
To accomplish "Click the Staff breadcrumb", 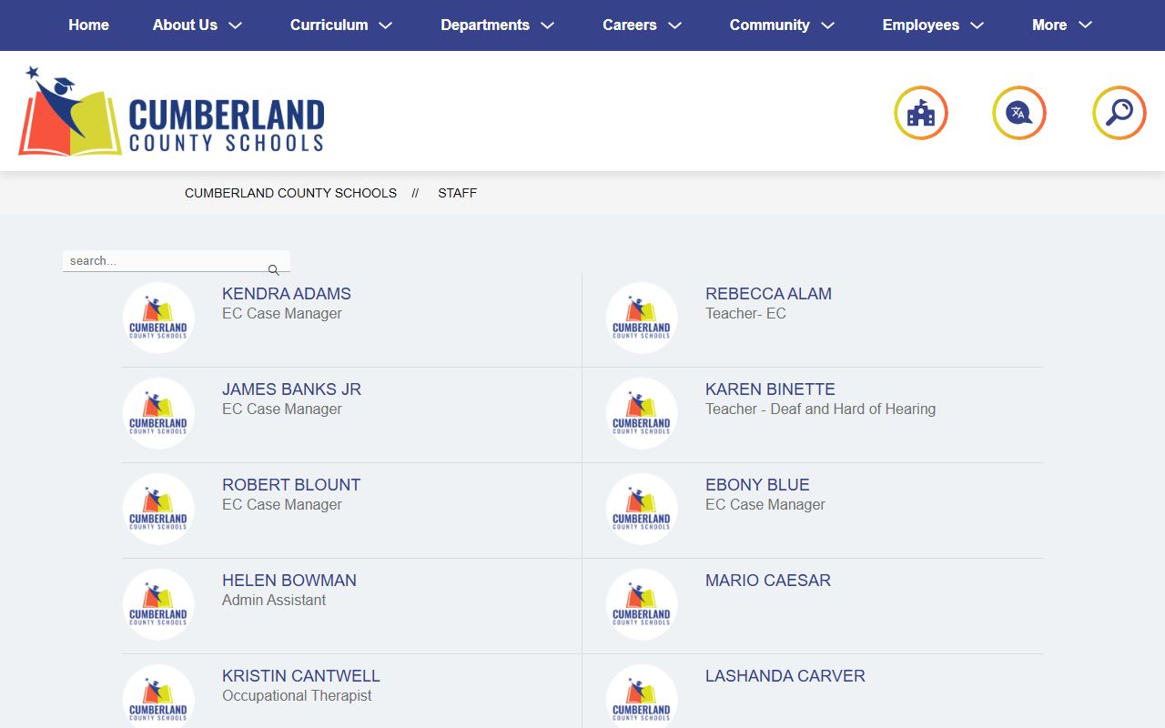I will click(457, 193).
